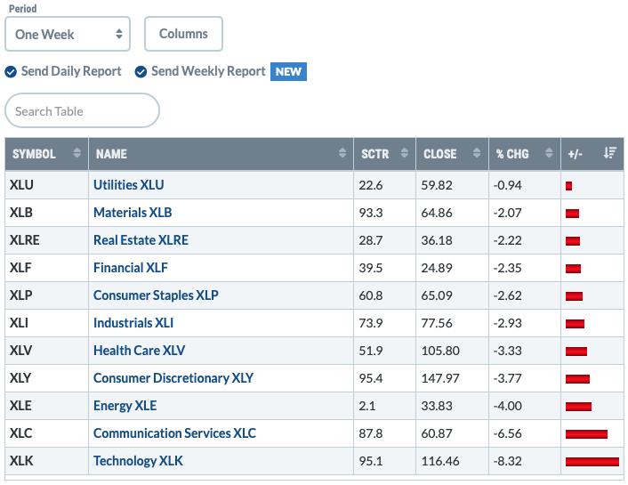628x485 pixels.
Task: Sort by CLOSE column sort icon
Action: (x=477, y=153)
